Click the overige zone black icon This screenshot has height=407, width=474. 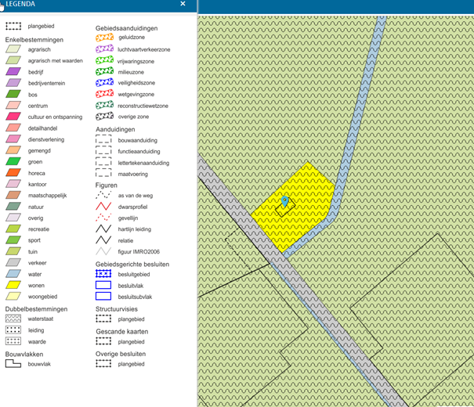[x=105, y=117]
